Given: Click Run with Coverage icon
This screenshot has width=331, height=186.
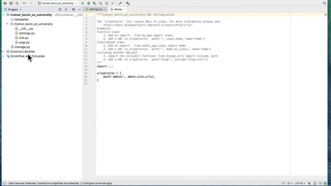Looking at the screenshot, I should (95, 4).
